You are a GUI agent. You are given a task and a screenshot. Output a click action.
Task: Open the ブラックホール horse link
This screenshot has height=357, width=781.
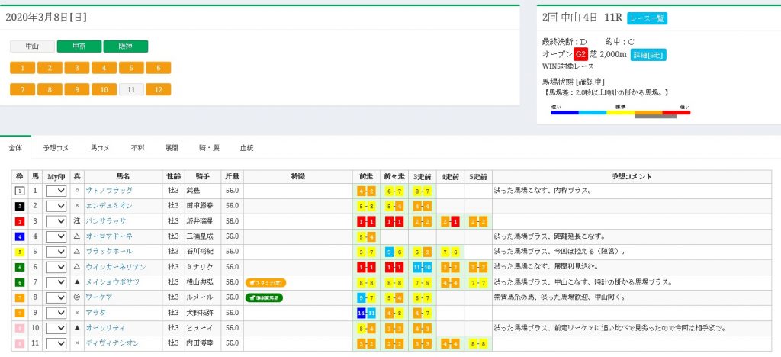coord(108,252)
